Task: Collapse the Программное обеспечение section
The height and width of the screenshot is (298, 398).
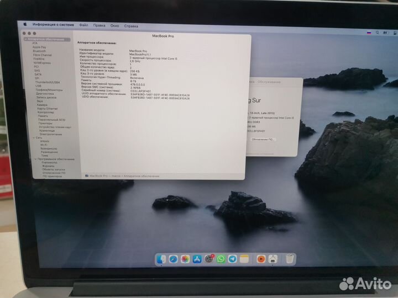Action: click(35, 159)
